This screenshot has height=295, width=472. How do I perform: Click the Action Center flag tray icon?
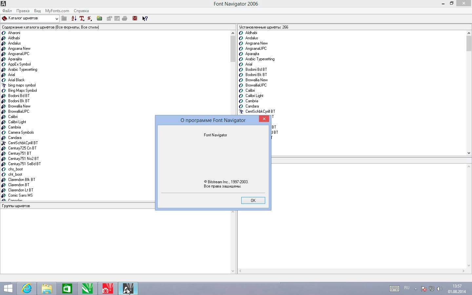pos(423,289)
